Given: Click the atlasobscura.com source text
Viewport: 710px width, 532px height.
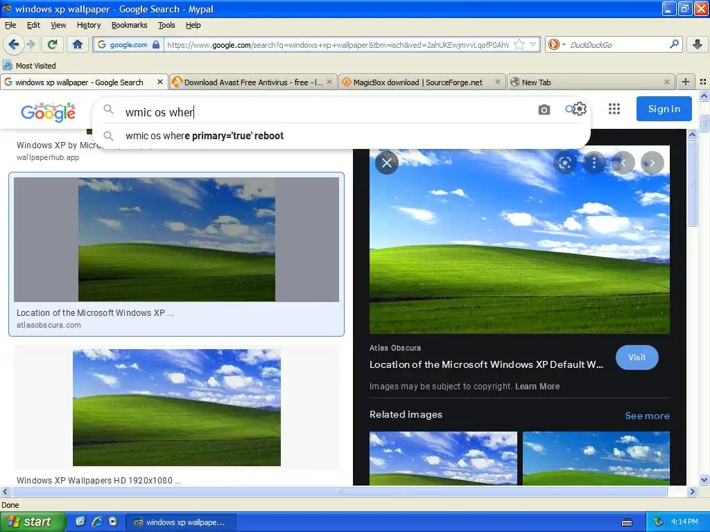Looking at the screenshot, I should click(x=49, y=325).
